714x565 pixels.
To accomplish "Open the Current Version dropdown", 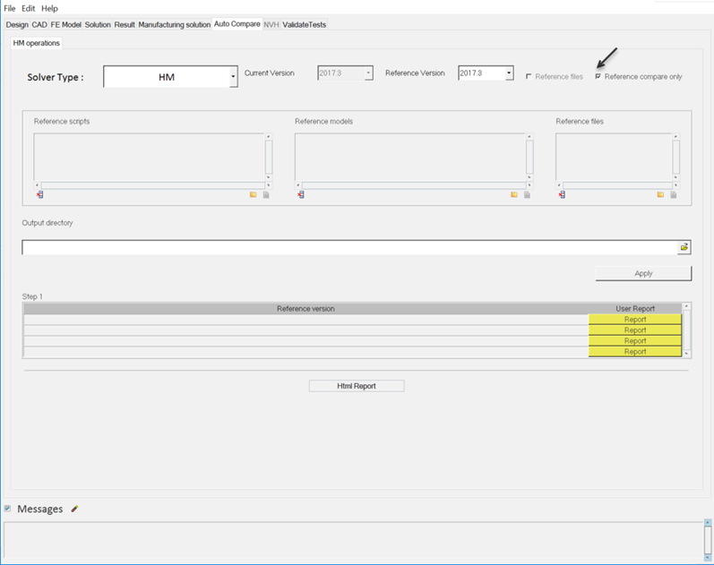I will (x=368, y=73).
